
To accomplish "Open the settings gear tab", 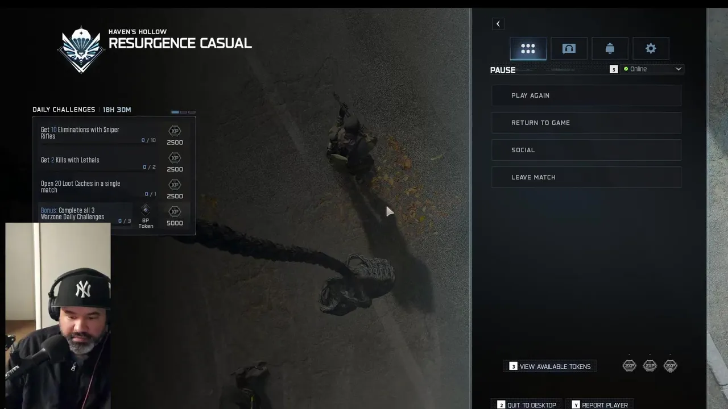I will point(651,49).
